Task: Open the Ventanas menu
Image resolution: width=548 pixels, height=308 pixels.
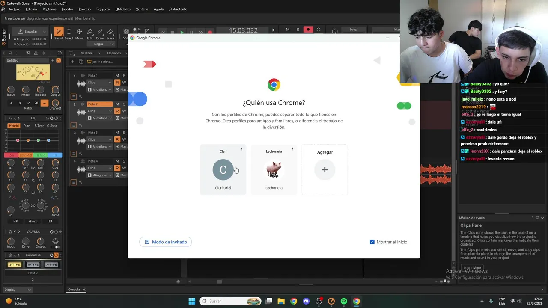Action: [49, 9]
